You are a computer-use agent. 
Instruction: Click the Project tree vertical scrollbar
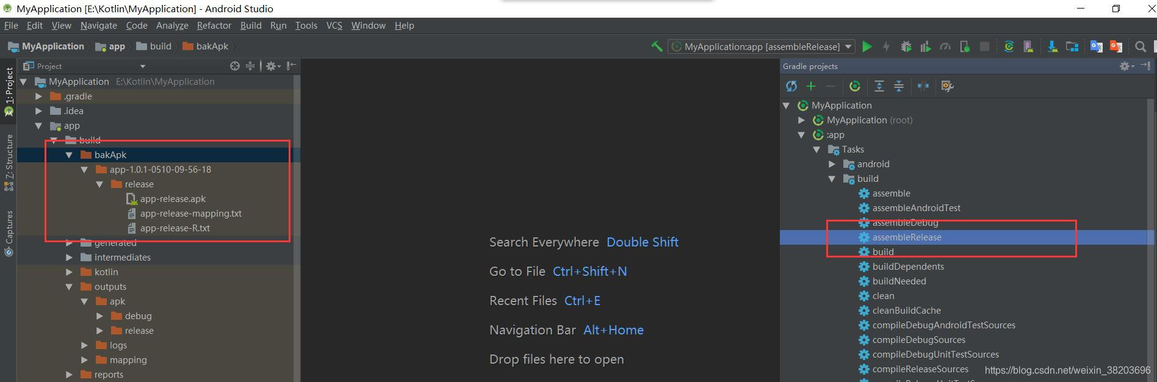click(297, 228)
